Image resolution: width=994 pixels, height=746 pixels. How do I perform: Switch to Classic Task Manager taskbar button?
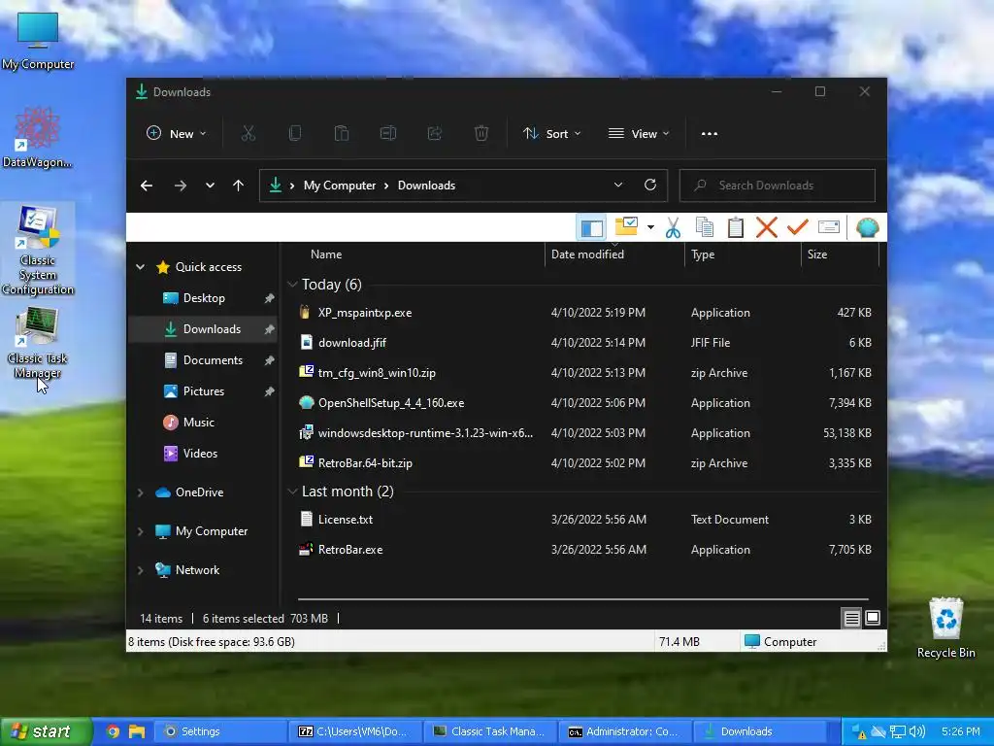[489, 731]
